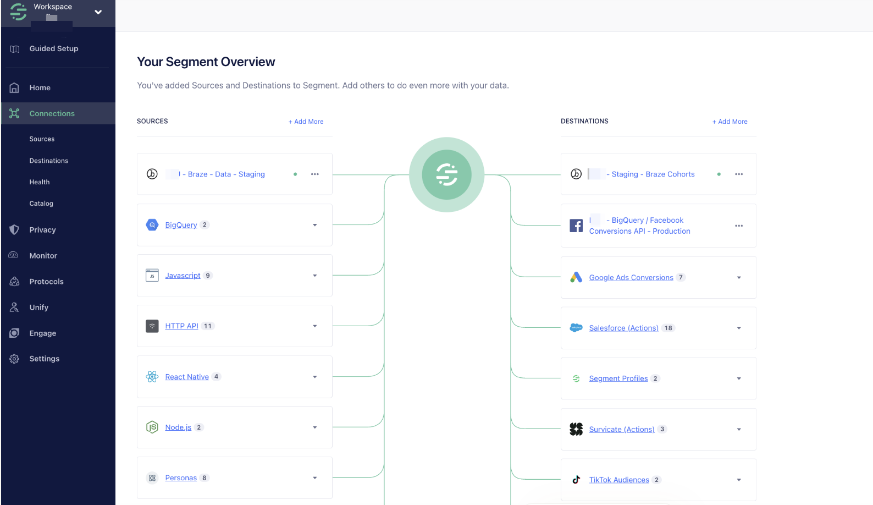Expand Segment Profiles group
Screen dimensions: 873x505
point(739,378)
